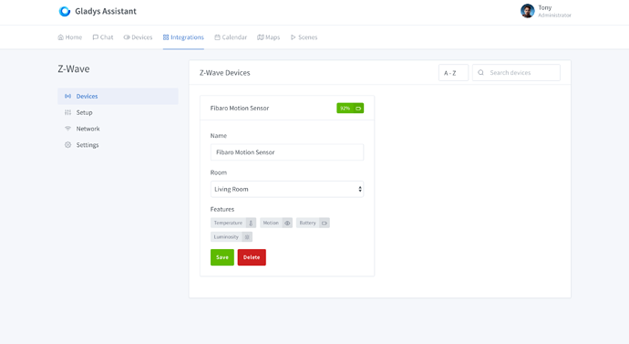The width and height of the screenshot is (629, 344).
Task: Click the eye icon on Motion tag
Action: (x=287, y=223)
